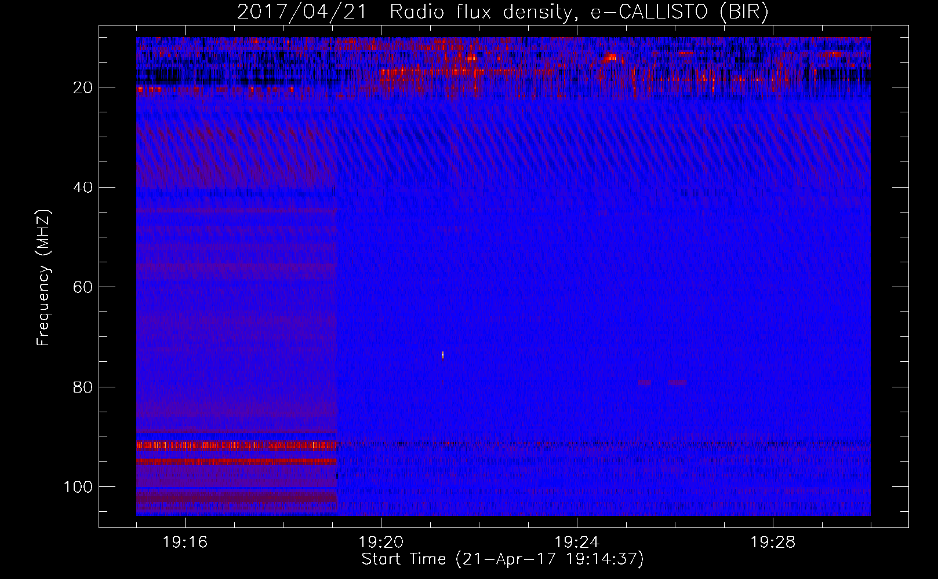This screenshot has width=938, height=579.
Task: Click the '60' frequency tick label
Action: coord(83,287)
